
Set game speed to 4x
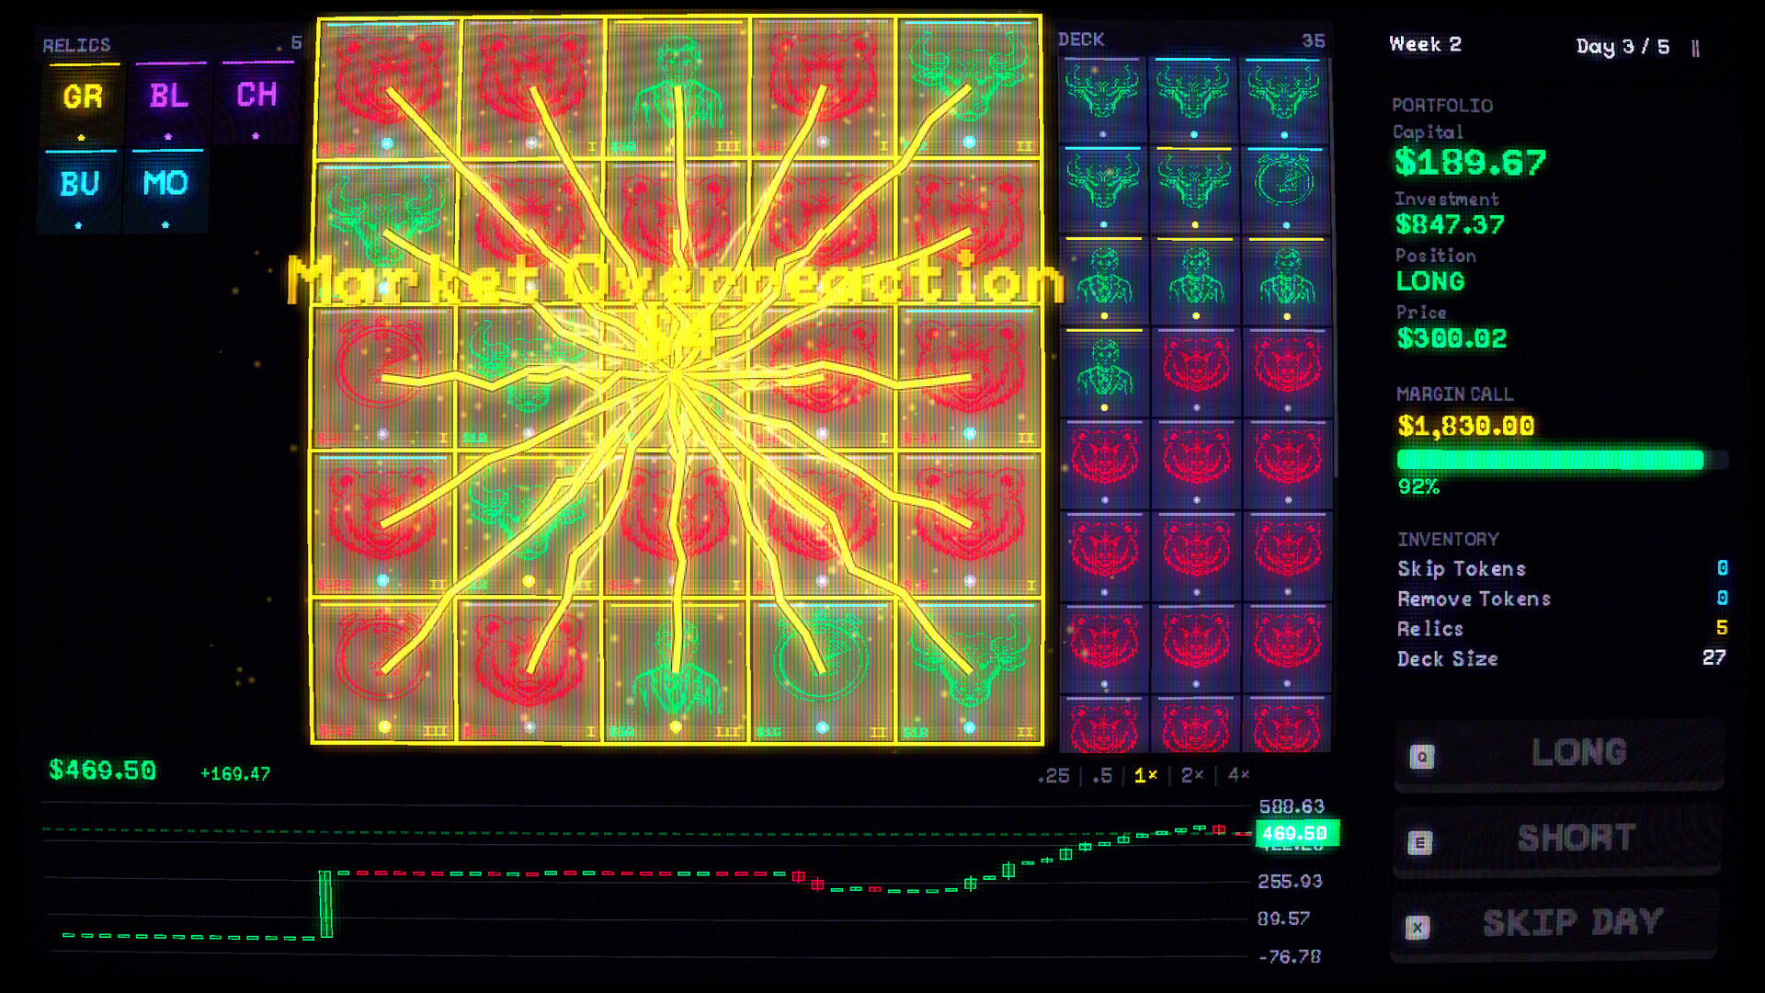[1238, 775]
